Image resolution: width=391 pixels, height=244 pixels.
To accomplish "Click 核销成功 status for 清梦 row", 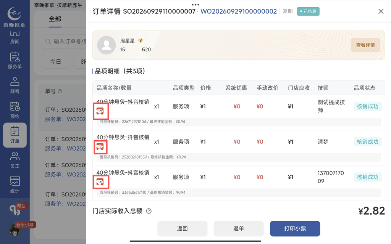I will [x=368, y=142].
